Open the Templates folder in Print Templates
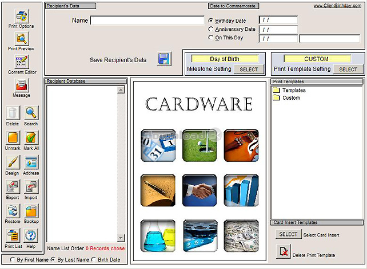The width and height of the screenshot is (367, 269). coord(289,90)
